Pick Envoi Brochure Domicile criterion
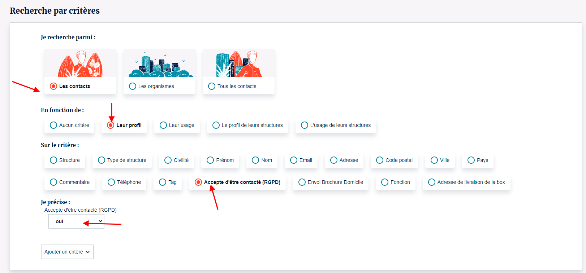The height and width of the screenshot is (273, 586). click(302, 182)
